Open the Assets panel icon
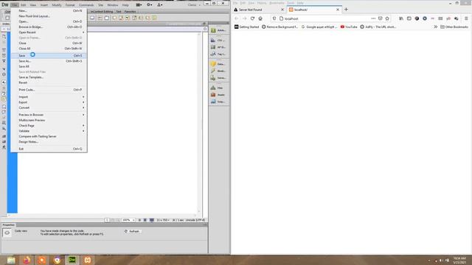 pos(218,95)
